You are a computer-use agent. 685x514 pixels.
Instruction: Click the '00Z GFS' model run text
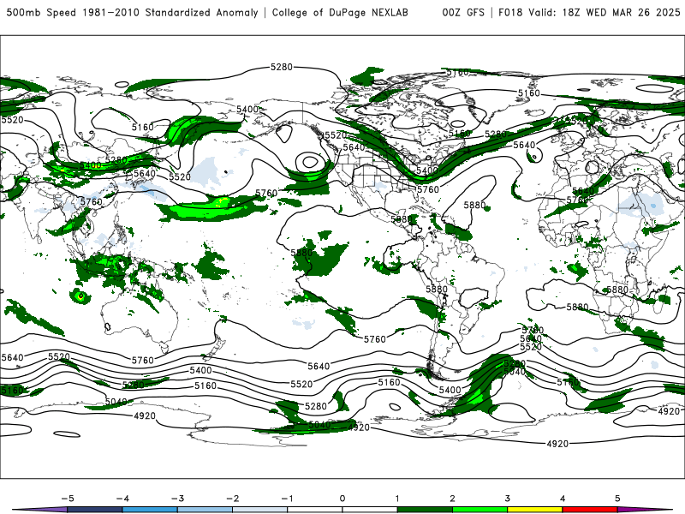[463, 12]
